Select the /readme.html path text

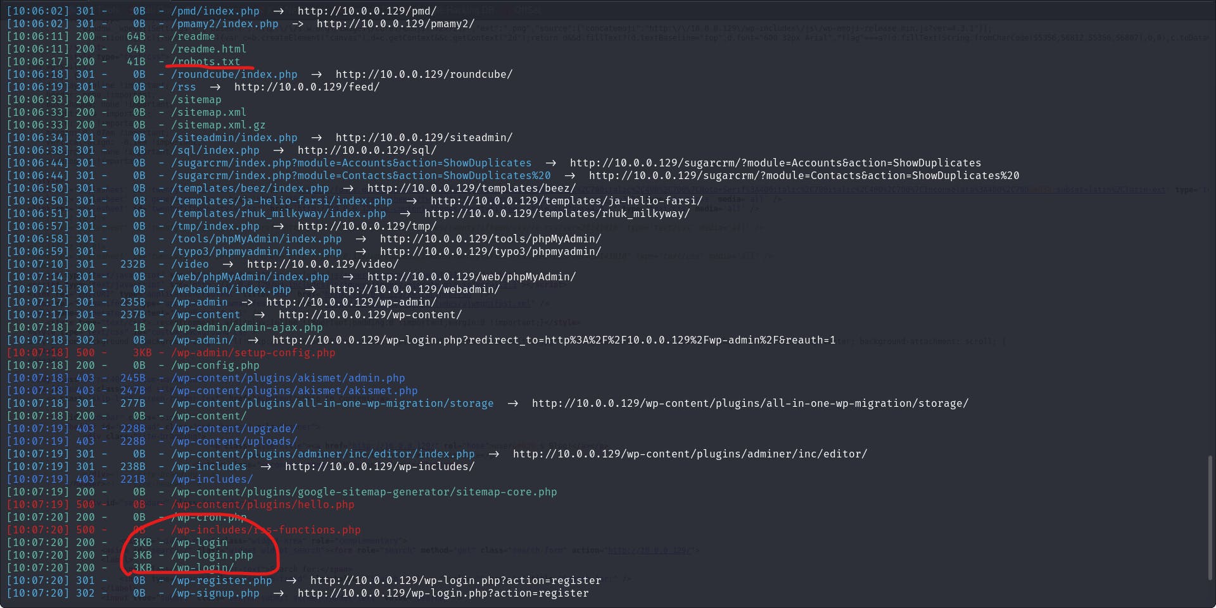point(208,49)
